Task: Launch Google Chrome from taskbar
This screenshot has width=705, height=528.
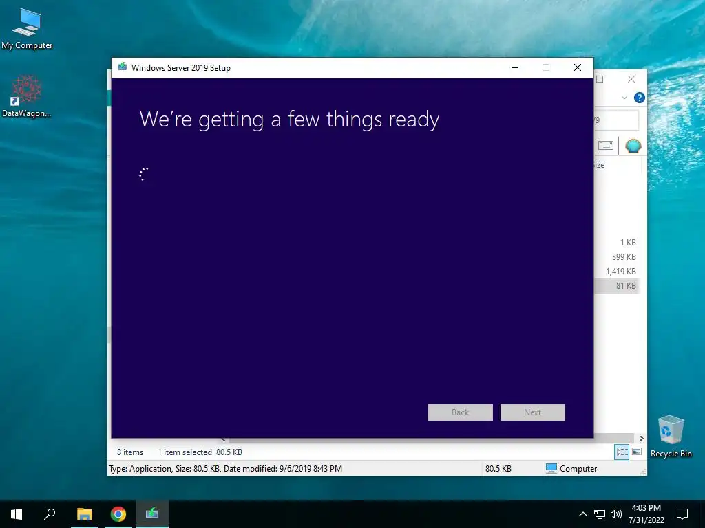Action: [118, 514]
